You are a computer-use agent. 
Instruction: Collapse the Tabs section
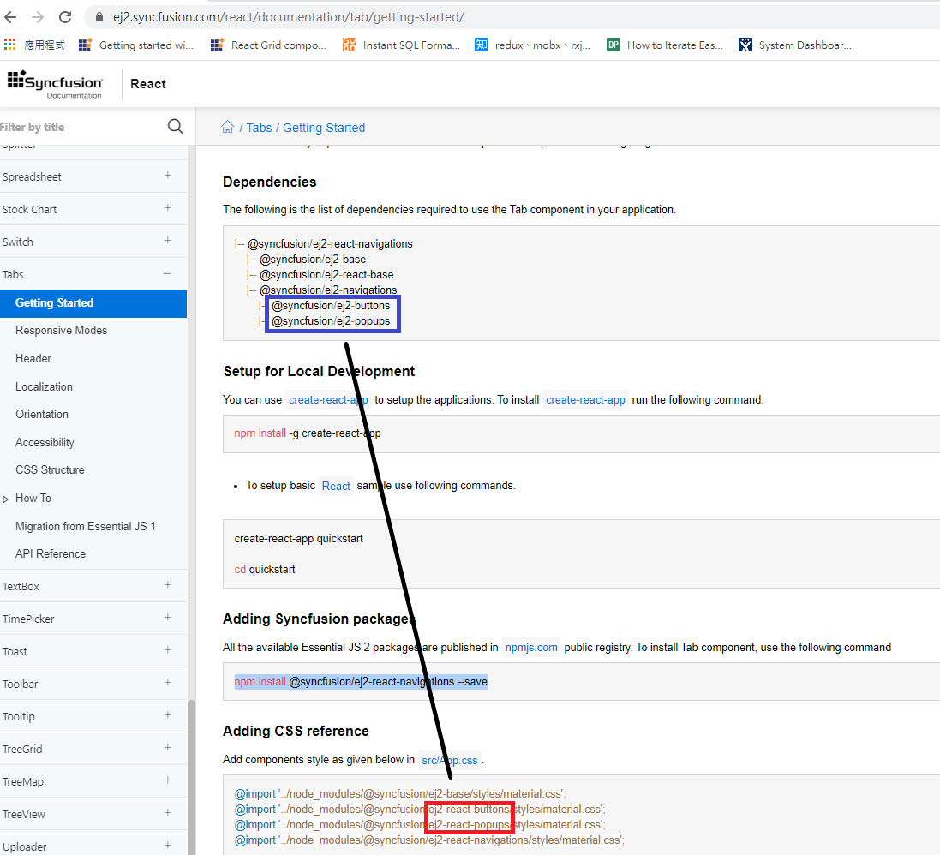tap(167, 274)
